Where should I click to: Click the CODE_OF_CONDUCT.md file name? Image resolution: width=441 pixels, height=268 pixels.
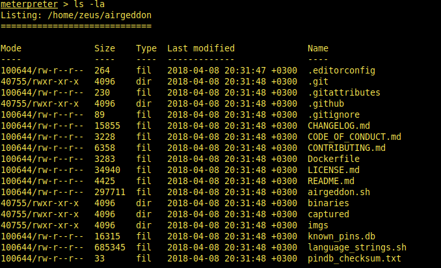[x=354, y=137]
